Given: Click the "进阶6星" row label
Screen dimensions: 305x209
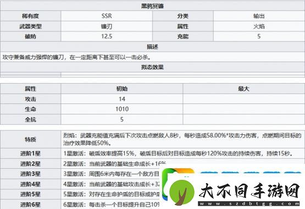Looking at the screenshot, I should (x=30, y=205).
